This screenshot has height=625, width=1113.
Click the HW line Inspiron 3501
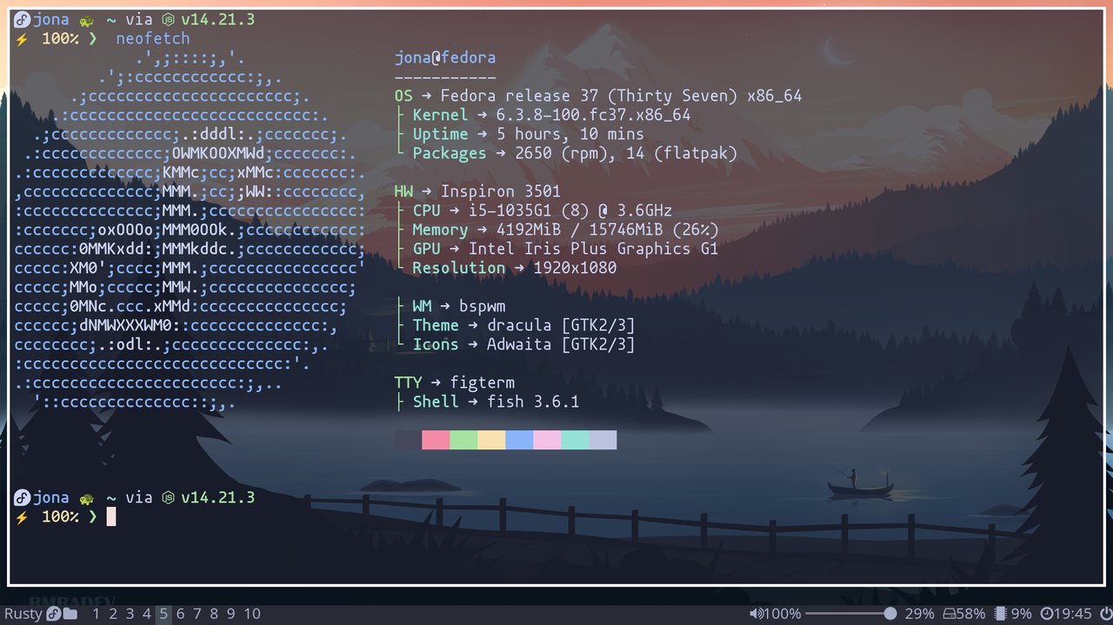[x=477, y=192]
